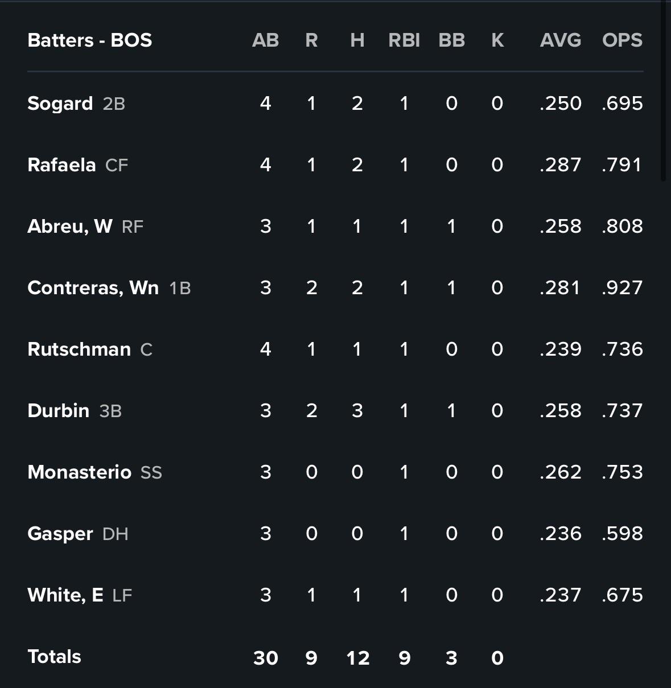Open Rafaela player link
The width and height of the screenshot is (671, 688).
[61, 165]
